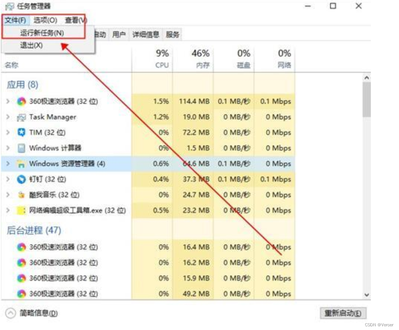Click the 15.9 MB 360极速浏览器 process icon
Image resolution: width=399 pixels, height=330 pixels.
(21, 278)
